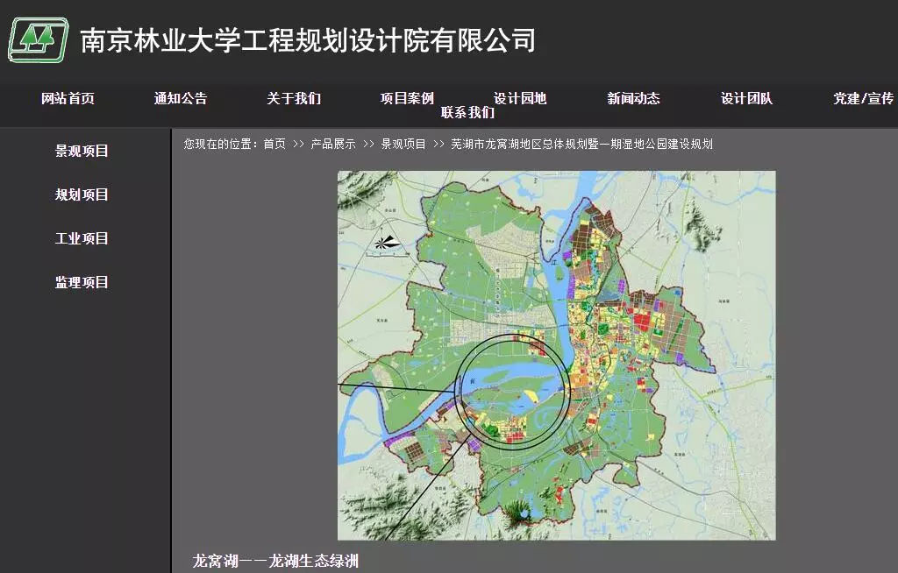Click the compass rose on the map
The height and width of the screenshot is (573, 898).
point(387,244)
